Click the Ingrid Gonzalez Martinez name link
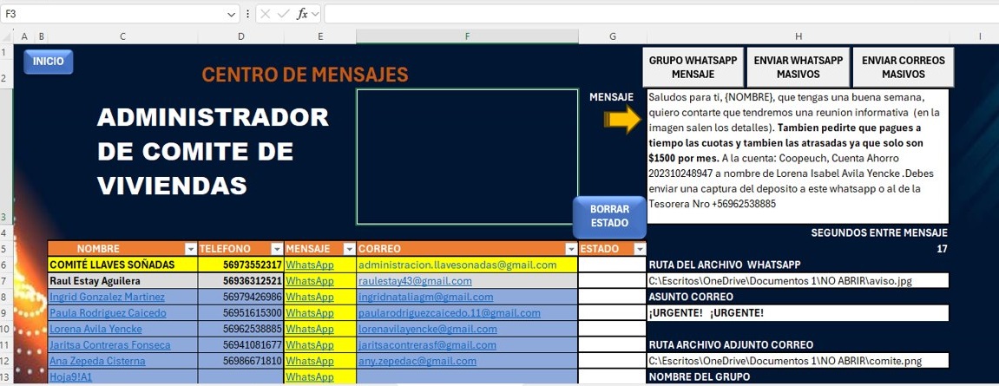999x386 pixels. click(107, 297)
